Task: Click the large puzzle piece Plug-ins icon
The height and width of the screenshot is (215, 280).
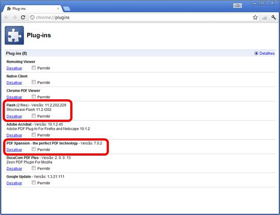Action: click(14, 35)
